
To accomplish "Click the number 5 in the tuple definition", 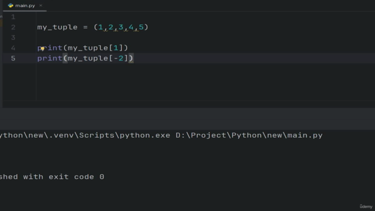I will [141, 27].
